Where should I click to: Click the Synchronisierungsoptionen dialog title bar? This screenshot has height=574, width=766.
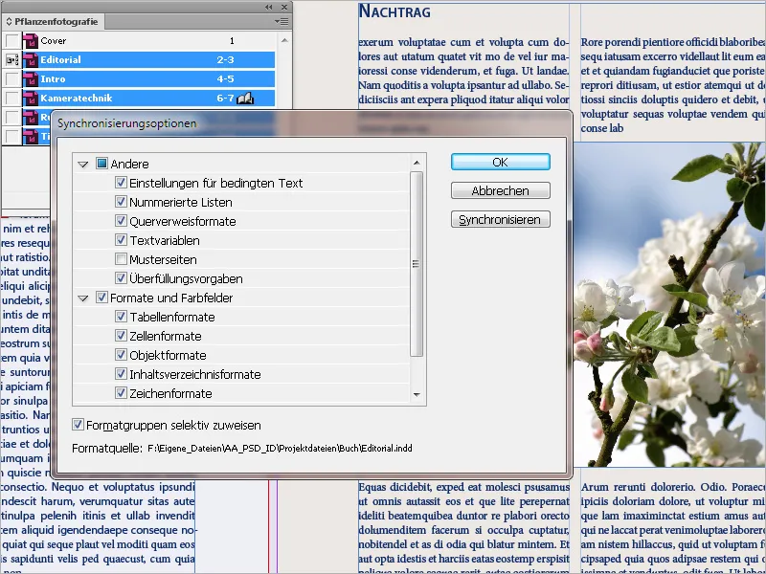[312, 123]
